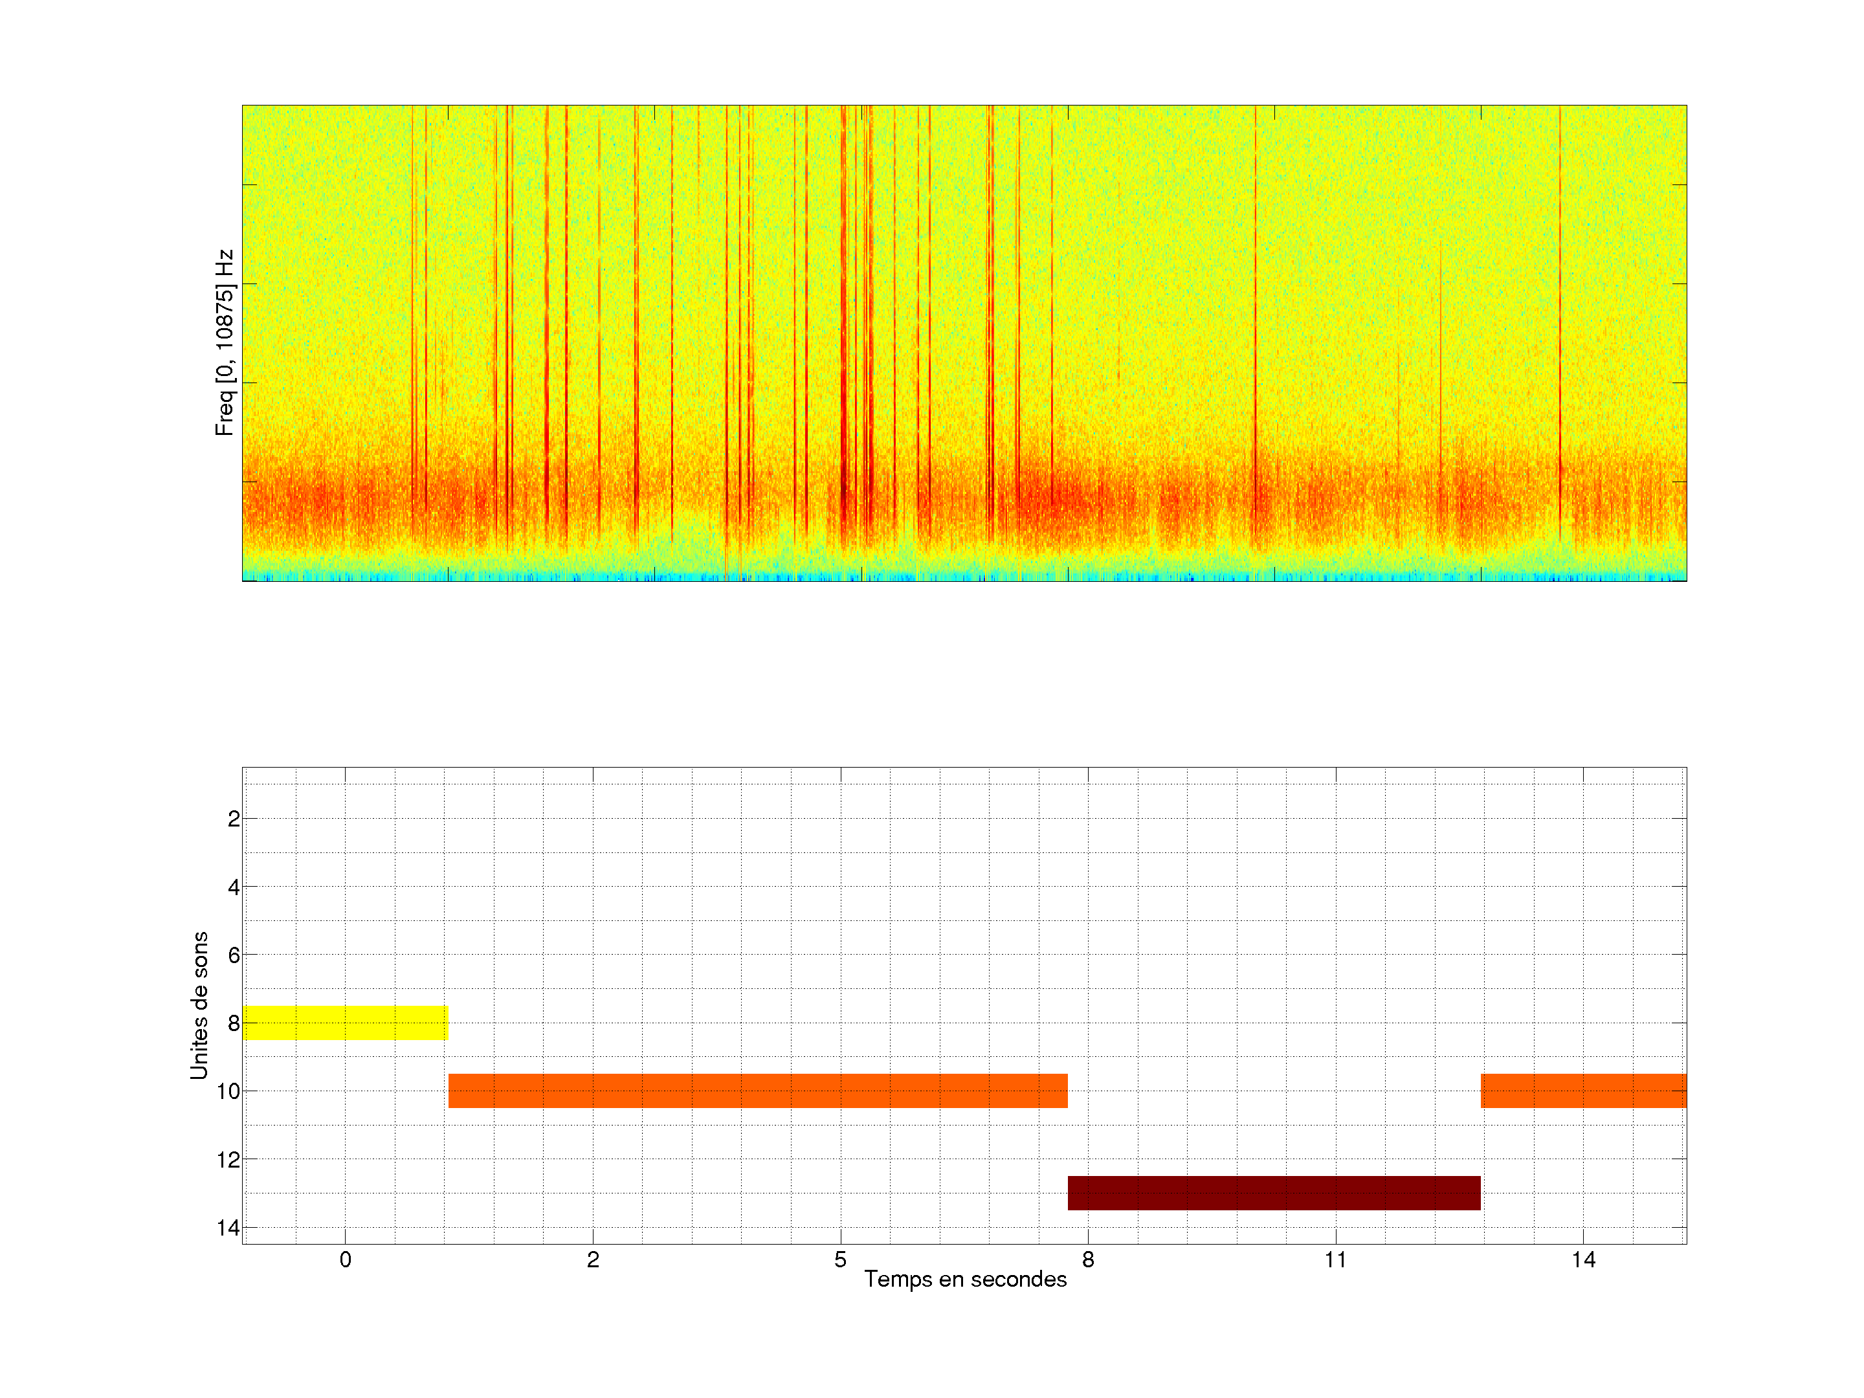
Task: Click the dark red bar at unit 13
Action: pos(1273,1192)
